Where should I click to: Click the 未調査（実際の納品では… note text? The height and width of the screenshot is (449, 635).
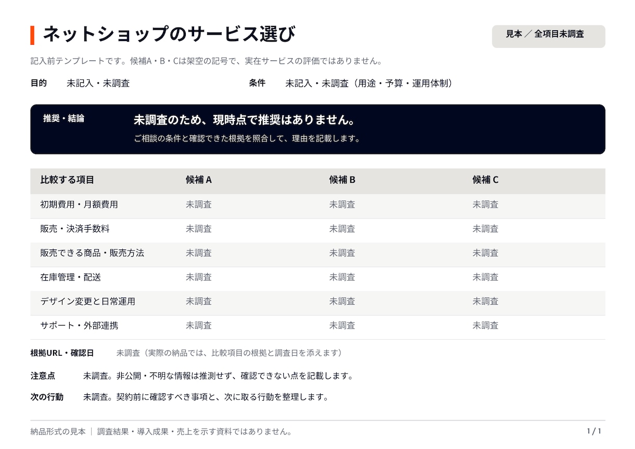(231, 353)
